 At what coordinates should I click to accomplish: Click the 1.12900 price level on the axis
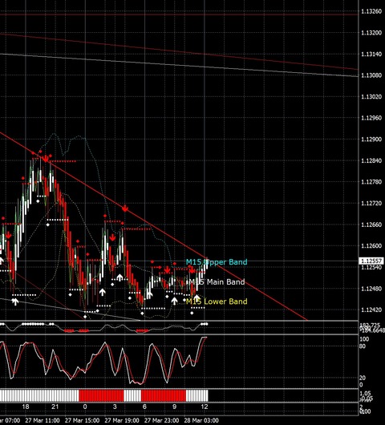pos(371,140)
